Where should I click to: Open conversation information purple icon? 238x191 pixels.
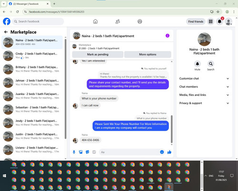pos(168,36)
